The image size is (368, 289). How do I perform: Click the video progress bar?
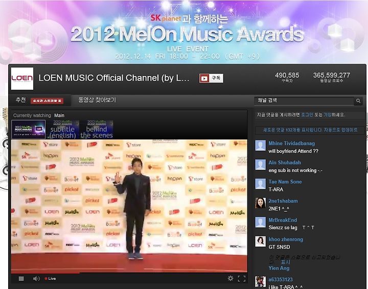tap(129, 273)
